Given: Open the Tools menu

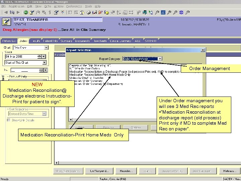Looking at the screenshot, I should point(88,6).
